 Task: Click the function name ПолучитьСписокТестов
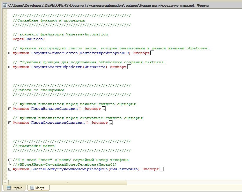[54, 53]
